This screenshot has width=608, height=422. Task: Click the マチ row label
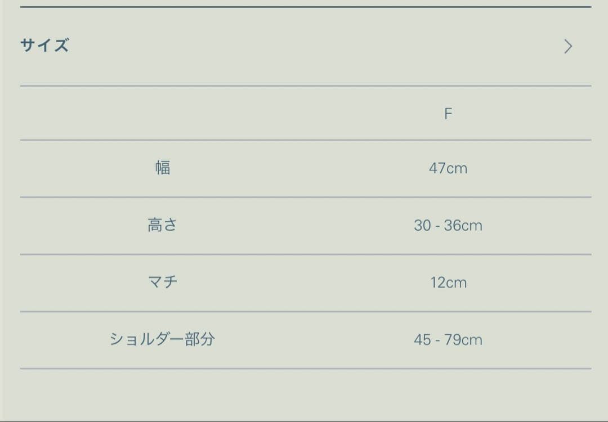(163, 282)
